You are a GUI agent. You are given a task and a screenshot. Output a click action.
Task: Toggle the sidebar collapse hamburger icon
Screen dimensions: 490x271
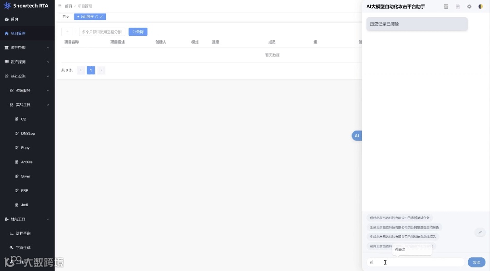(x=59, y=6)
